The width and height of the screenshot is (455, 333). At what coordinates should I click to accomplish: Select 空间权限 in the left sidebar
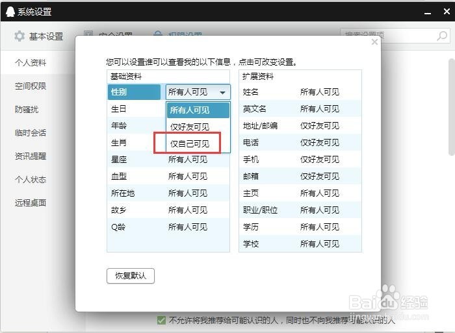(31, 86)
